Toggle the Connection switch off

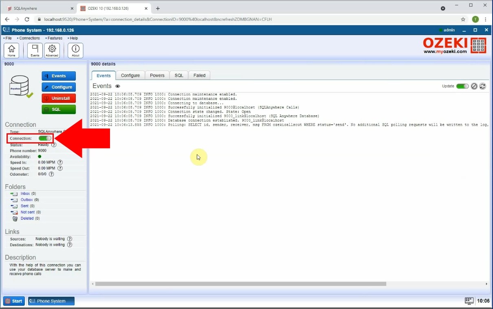click(45, 138)
